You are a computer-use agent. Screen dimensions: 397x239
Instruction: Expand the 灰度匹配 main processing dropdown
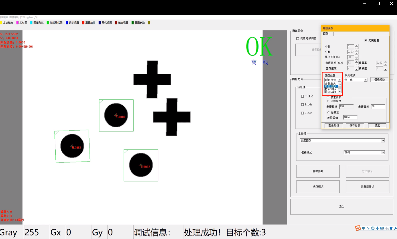342,140
